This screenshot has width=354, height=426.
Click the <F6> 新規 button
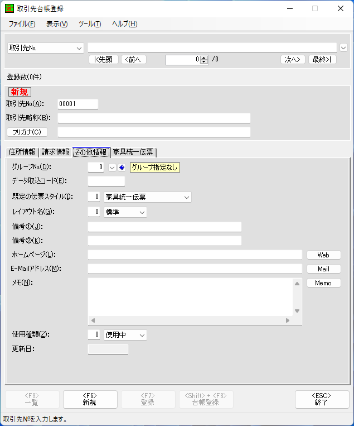pos(90,399)
